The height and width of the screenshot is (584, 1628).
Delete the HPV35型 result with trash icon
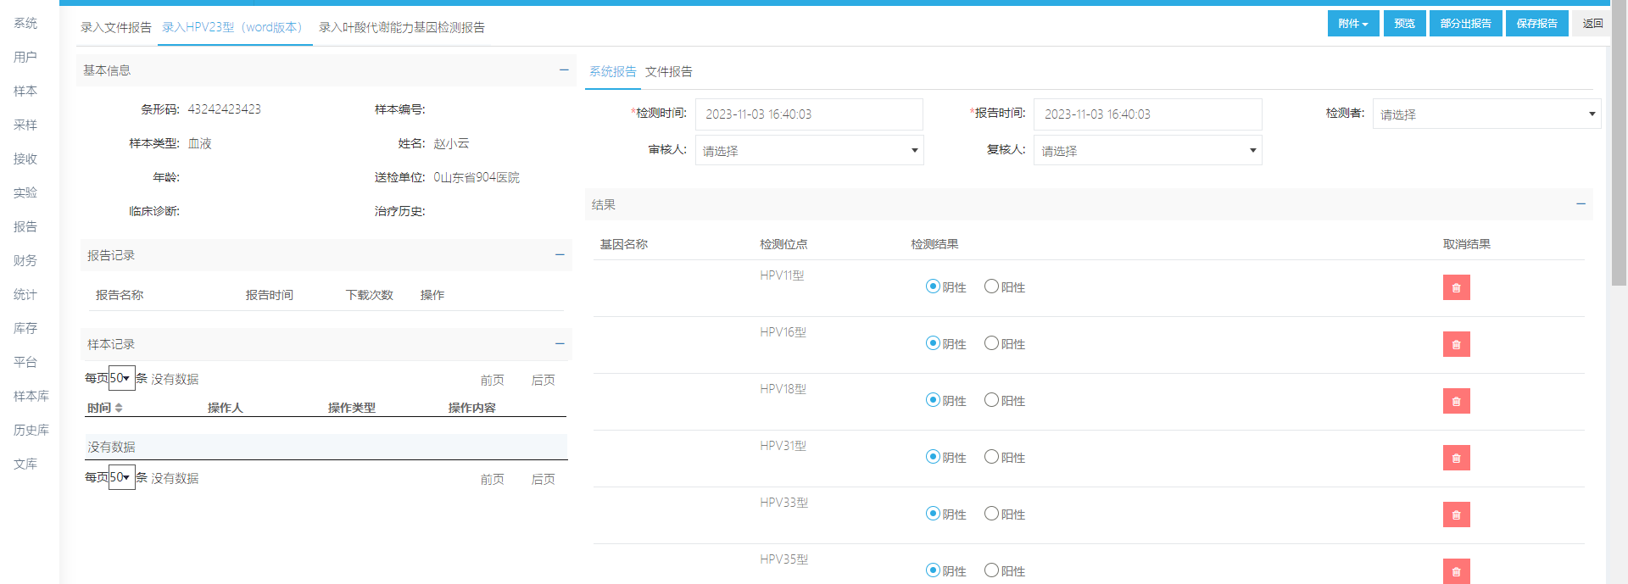(1456, 571)
